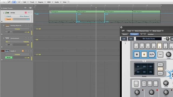Go to the next plug-in setting arrow

point(145,34)
